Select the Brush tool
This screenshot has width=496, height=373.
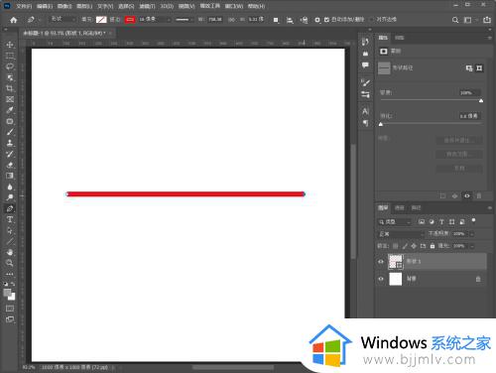[10, 132]
